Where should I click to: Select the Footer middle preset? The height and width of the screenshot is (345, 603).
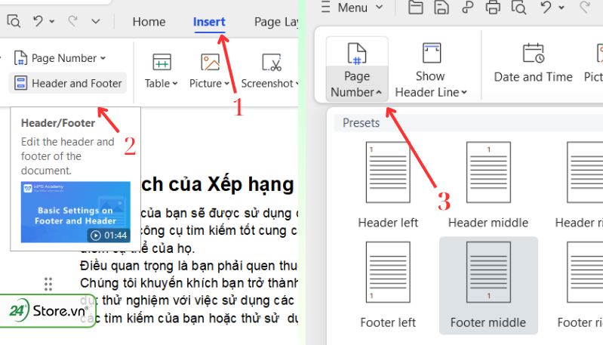coord(488,285)
